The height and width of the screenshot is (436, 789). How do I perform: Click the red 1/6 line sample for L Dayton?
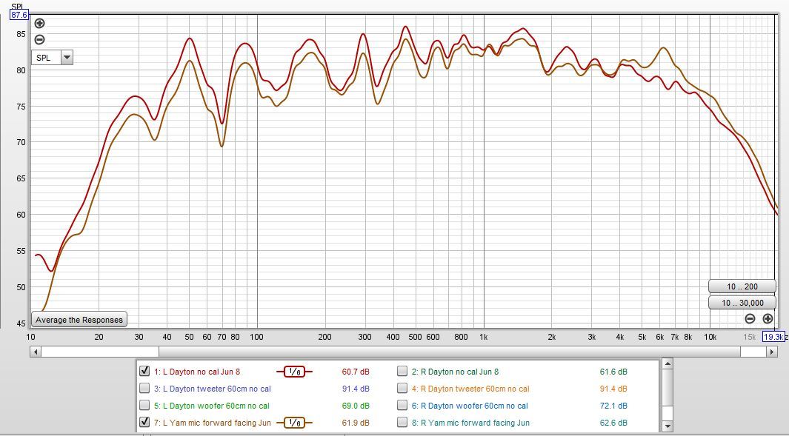(x=294, y=372)
